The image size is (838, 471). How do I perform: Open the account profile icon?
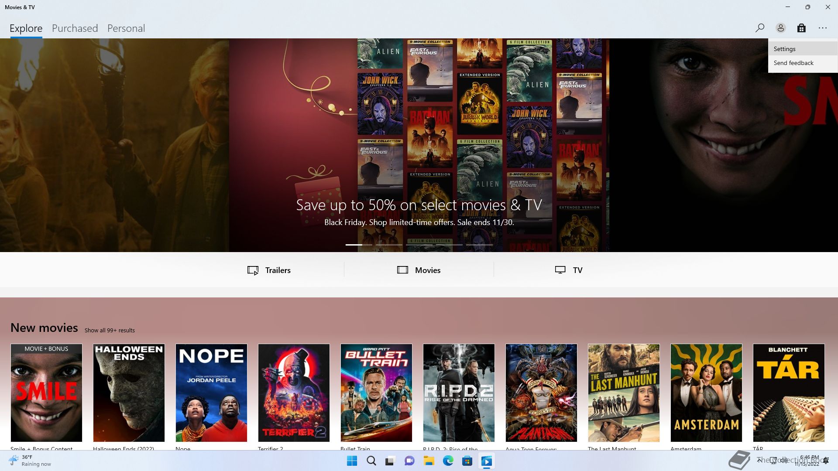pos(780,28)
